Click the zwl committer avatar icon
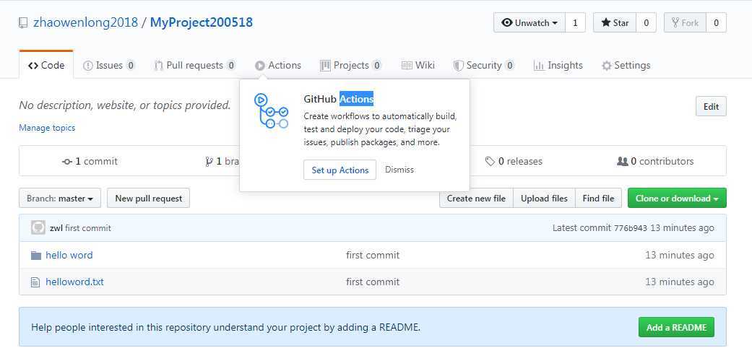This screenshot has height=348, width=752. pos(38,227)
